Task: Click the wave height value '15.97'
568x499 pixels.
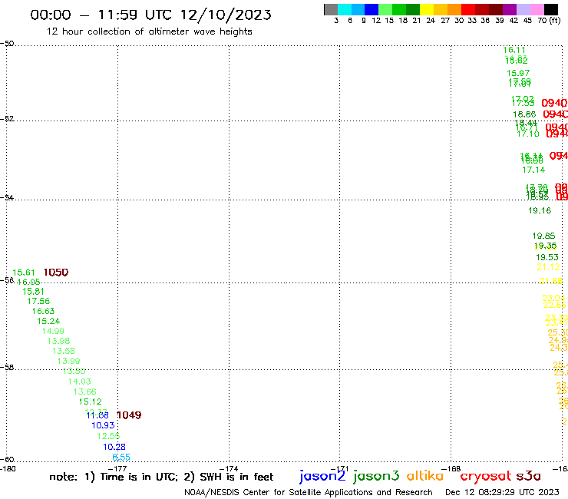Action: 518,73
